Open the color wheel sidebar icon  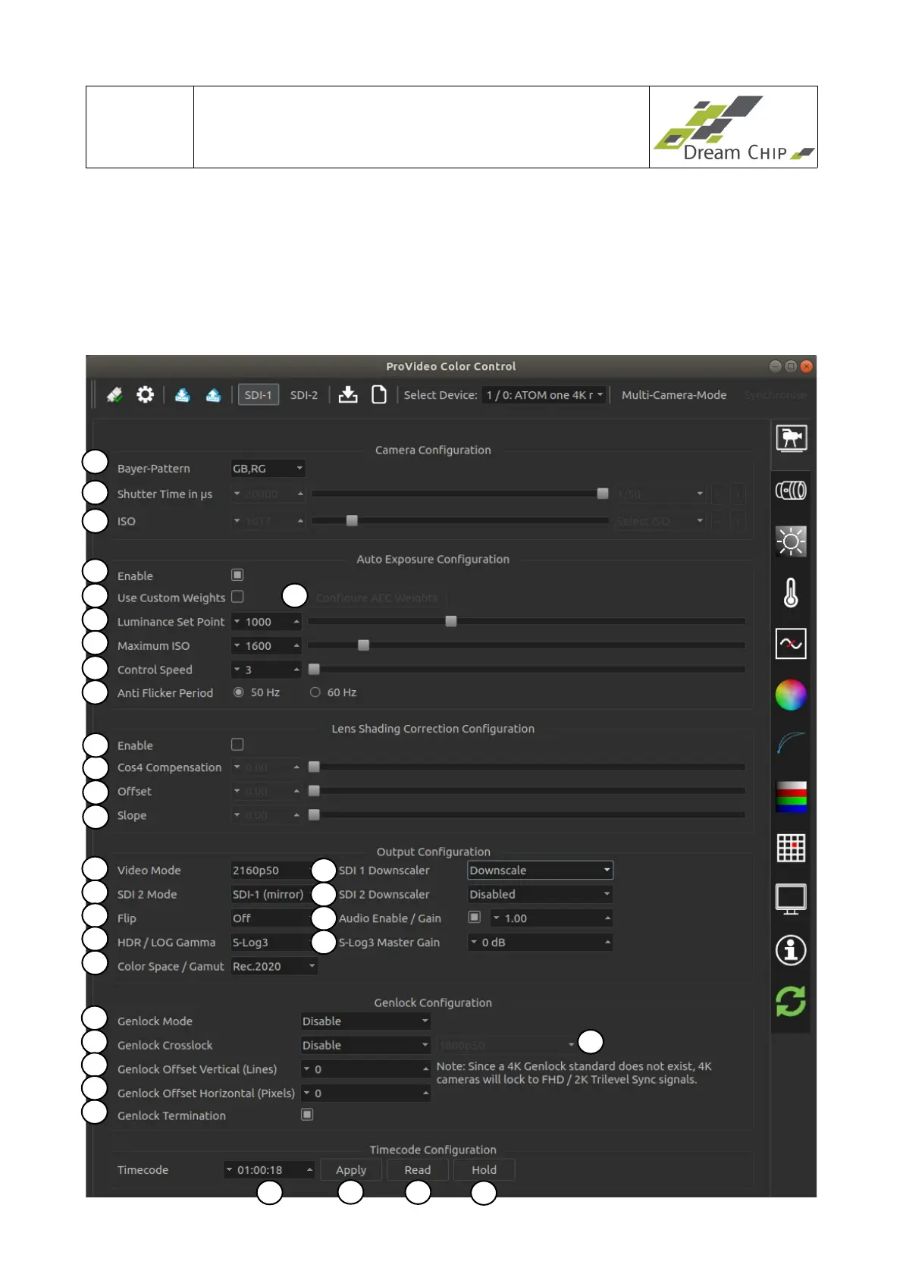(791, 695)
